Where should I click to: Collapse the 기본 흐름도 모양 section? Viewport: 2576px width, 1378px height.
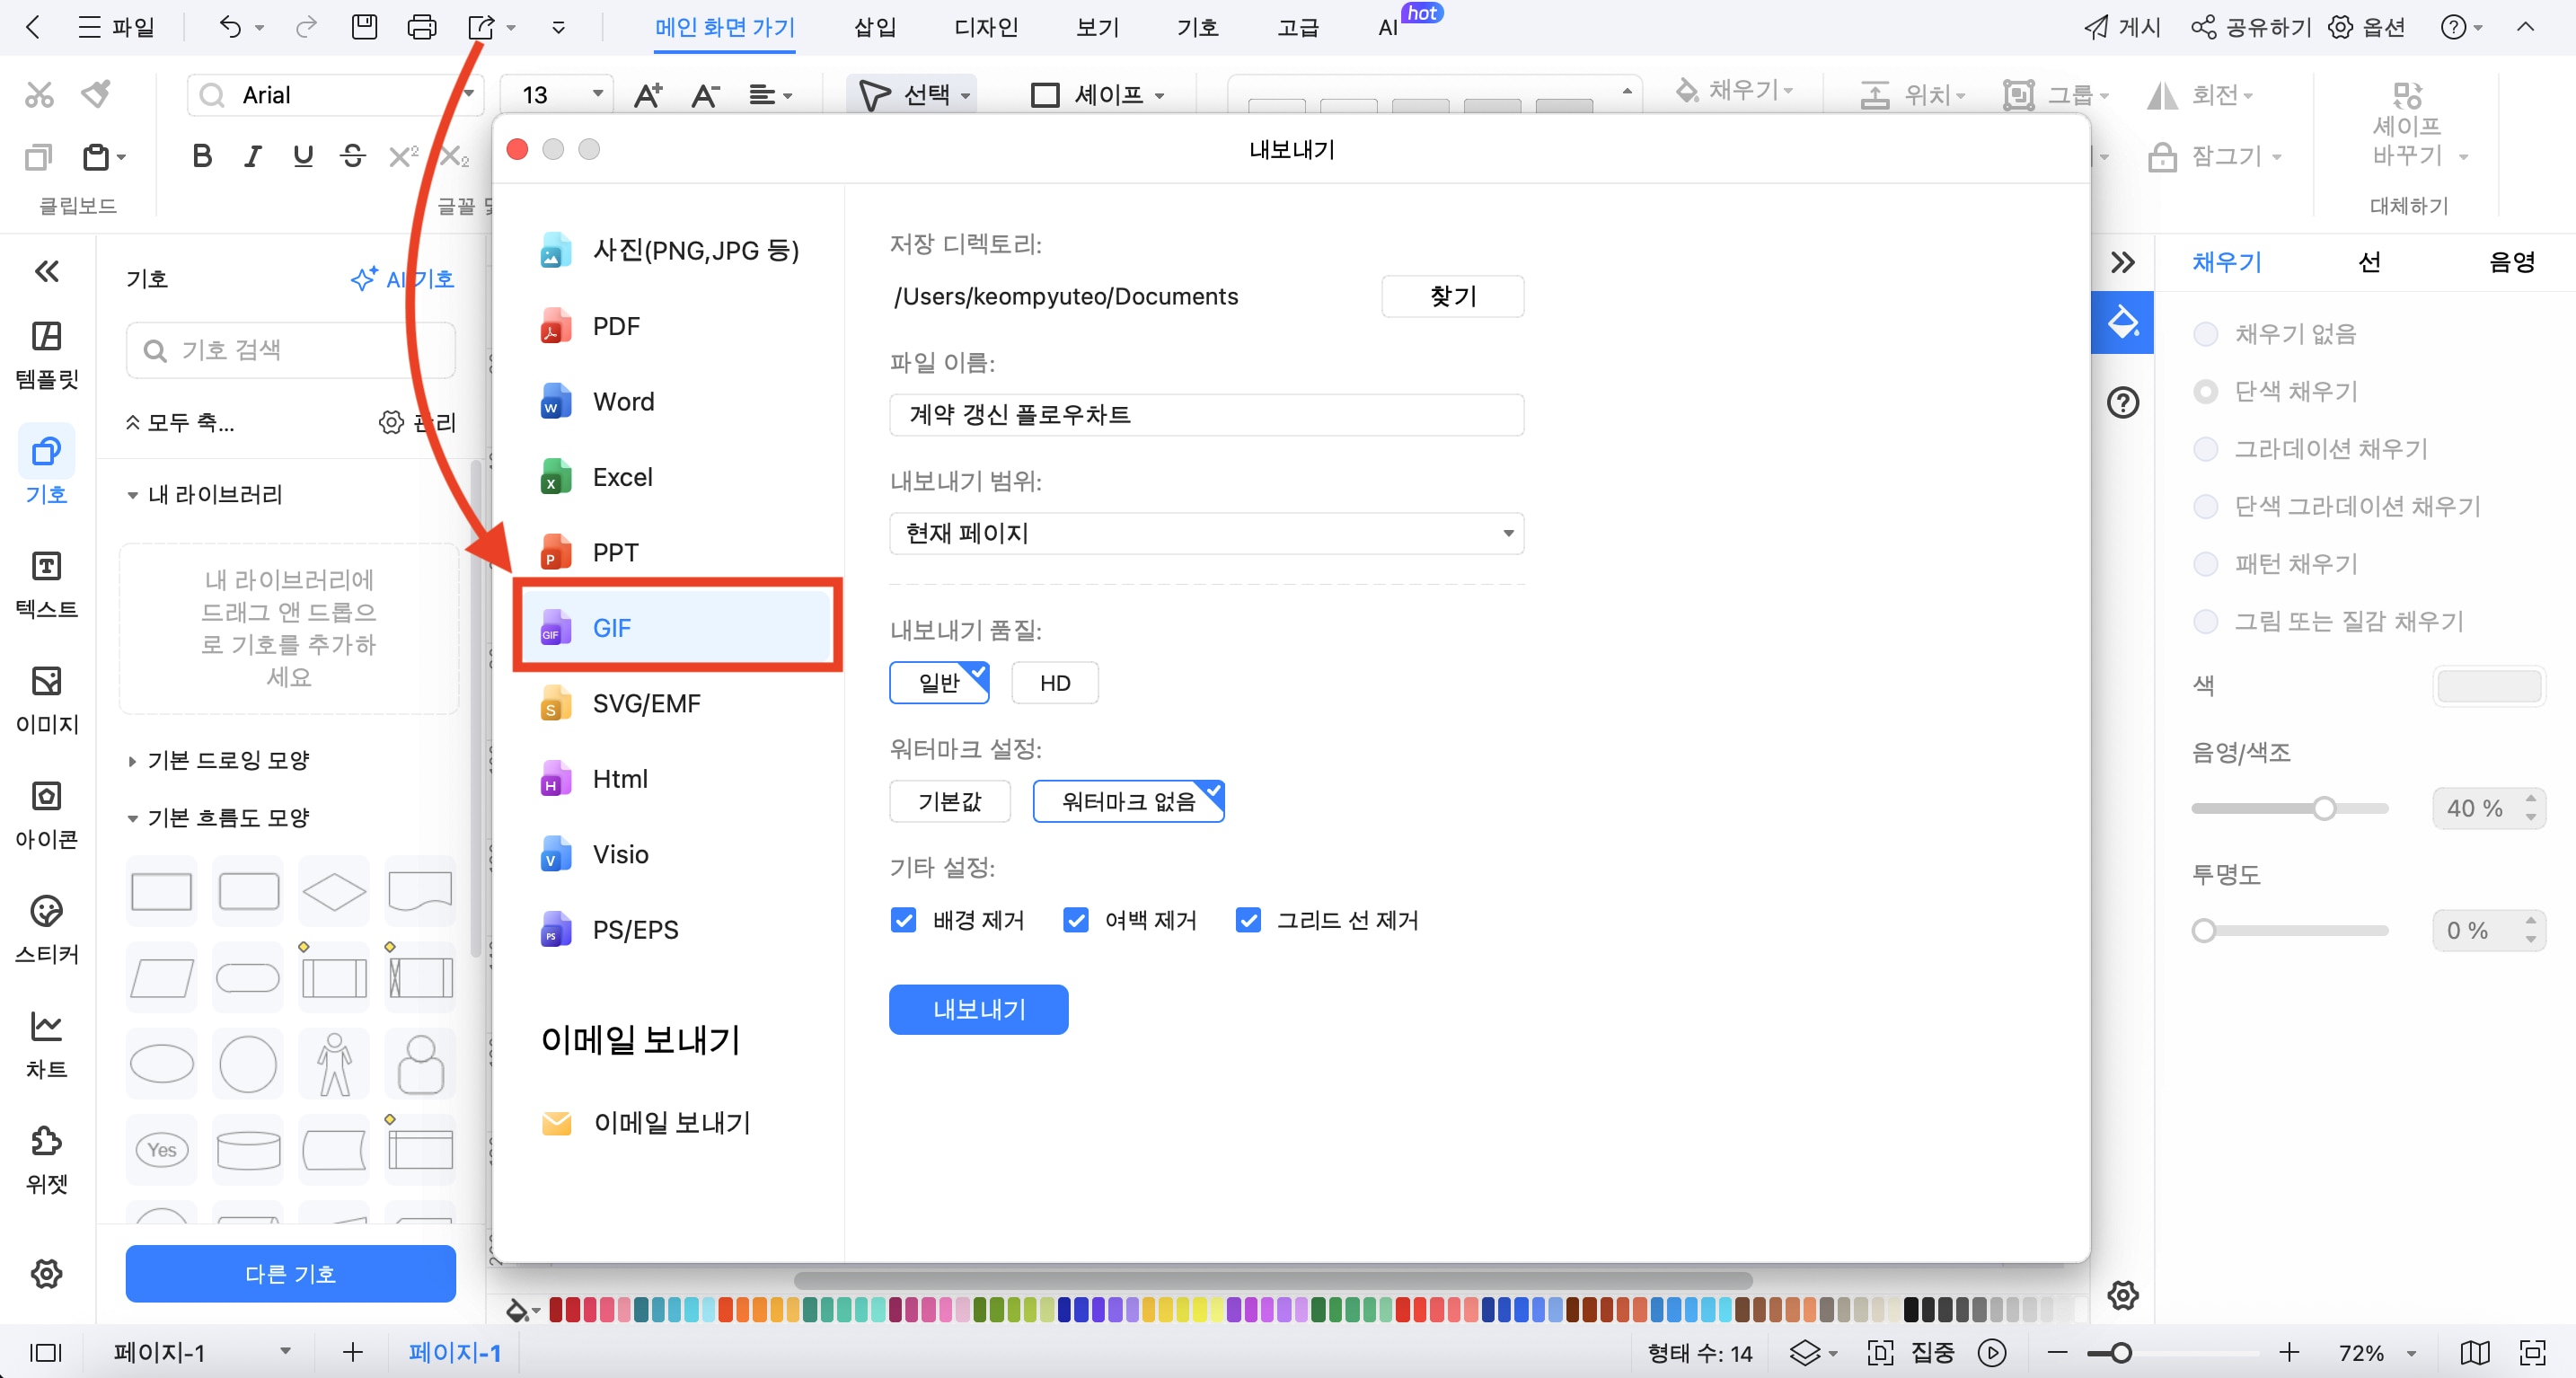pyautogui.click(x=133, y=817)
